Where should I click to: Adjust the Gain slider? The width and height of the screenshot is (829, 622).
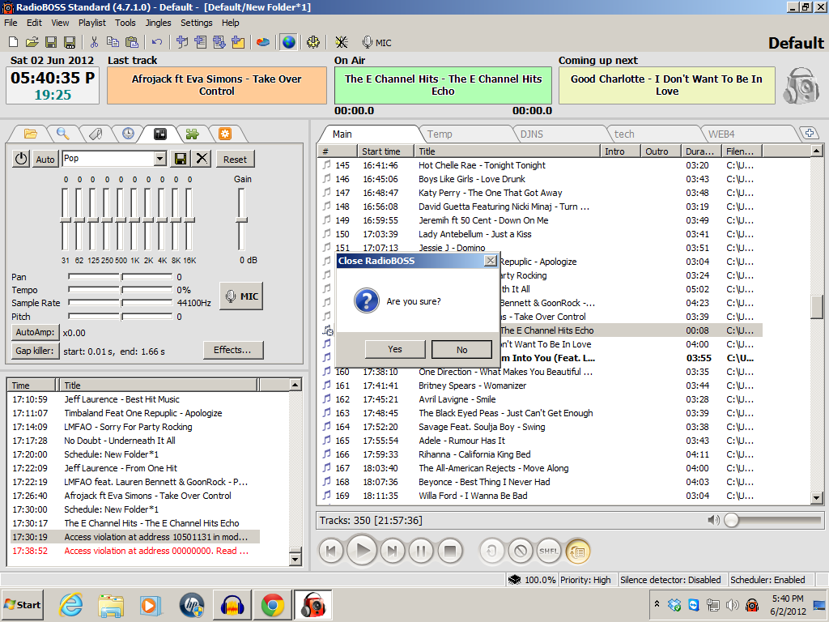(241, 219)
